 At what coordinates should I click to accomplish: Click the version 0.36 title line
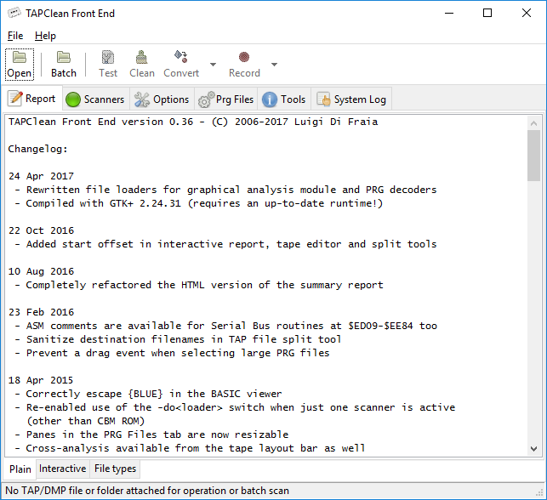193,122
